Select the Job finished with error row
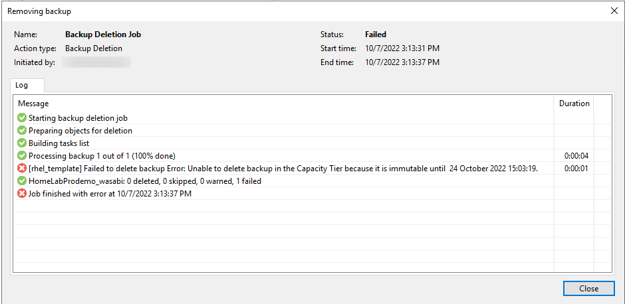625x304 pixels. 110,194
